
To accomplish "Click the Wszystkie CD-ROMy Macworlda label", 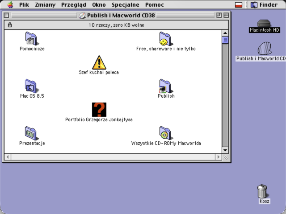I will tap(166, 144).
